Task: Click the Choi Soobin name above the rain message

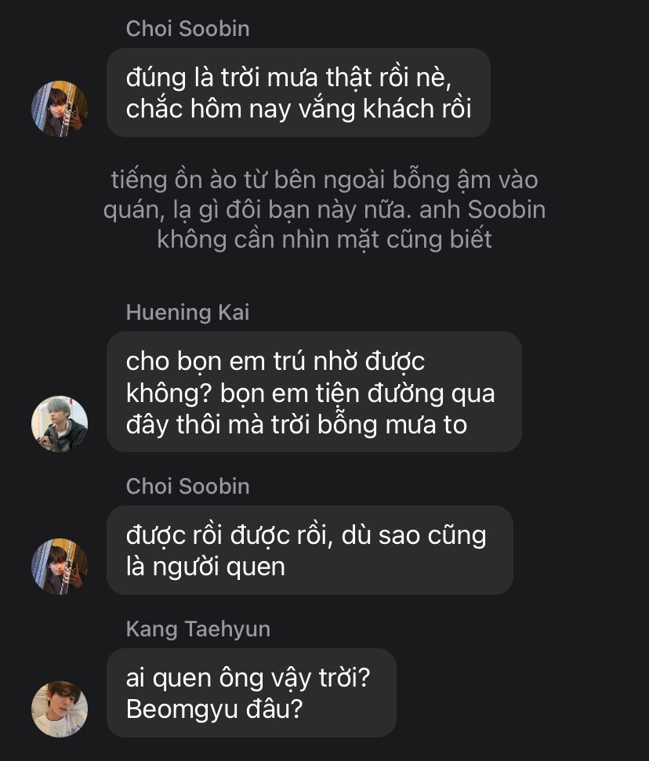Action: pyautogui.click(x=187, y=29)
